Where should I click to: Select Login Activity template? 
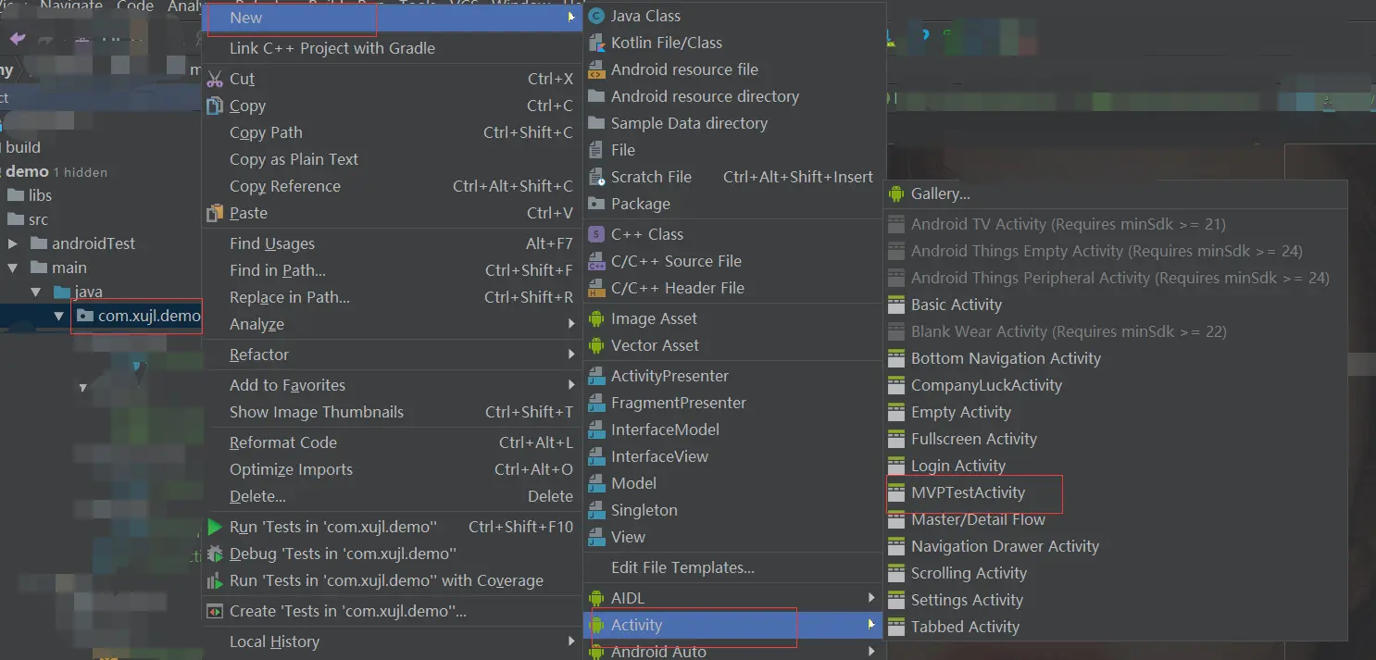click(1116, 466)
